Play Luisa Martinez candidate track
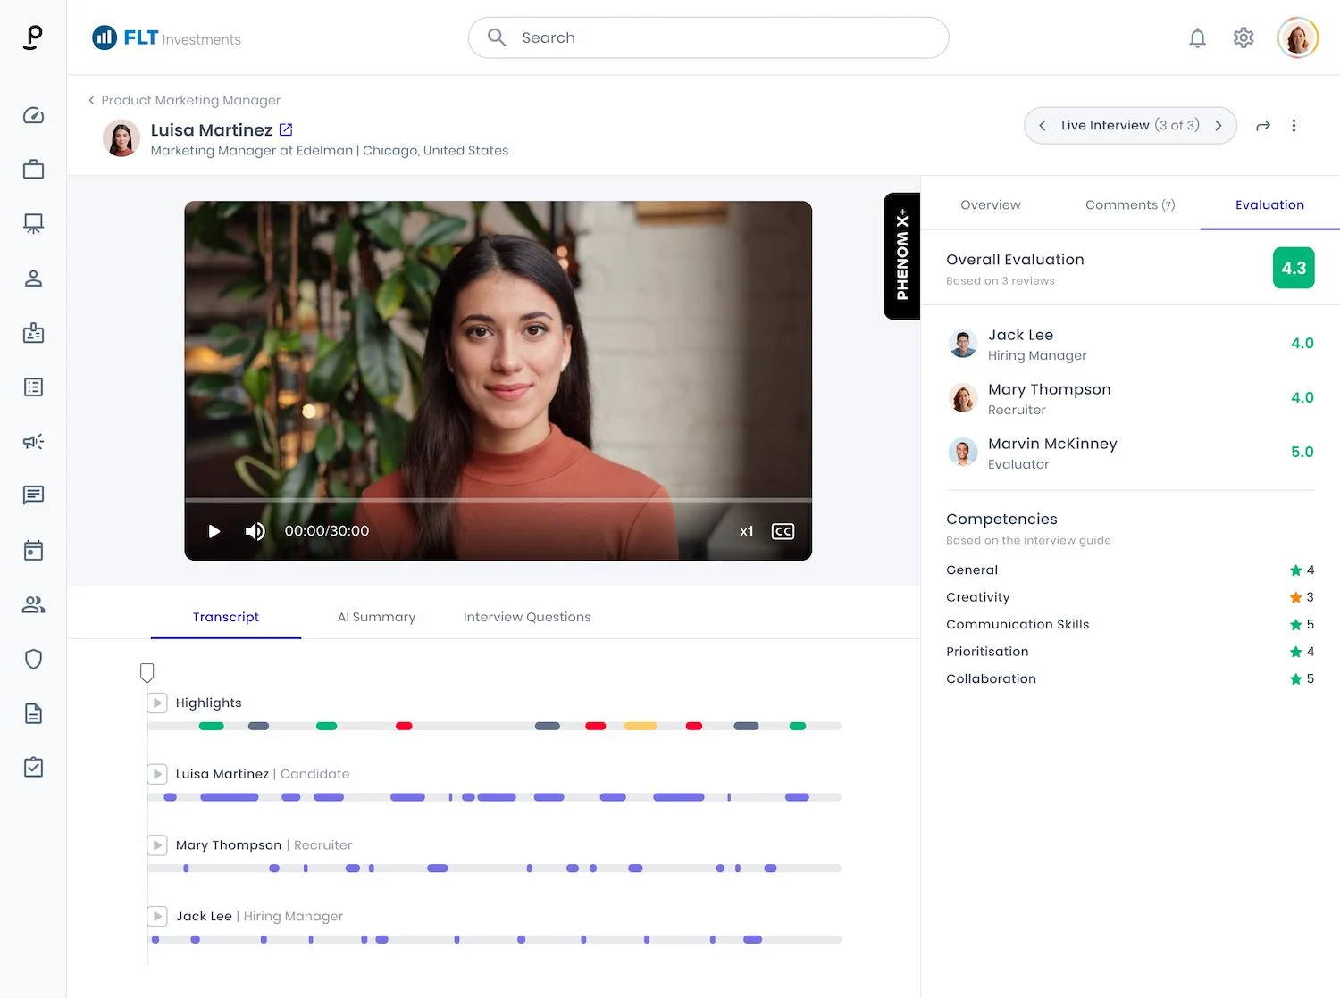The width and height of the screenshot is (1340, 998). click(x=158, y=774)
